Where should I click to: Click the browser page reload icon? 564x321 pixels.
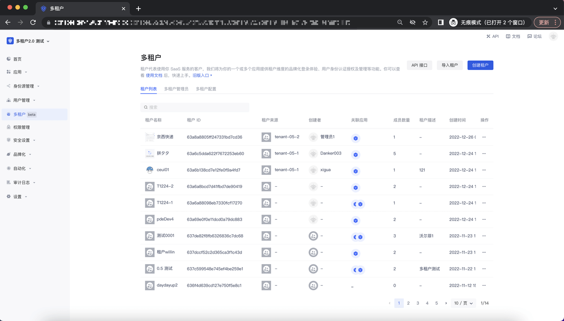pos(33,22)
